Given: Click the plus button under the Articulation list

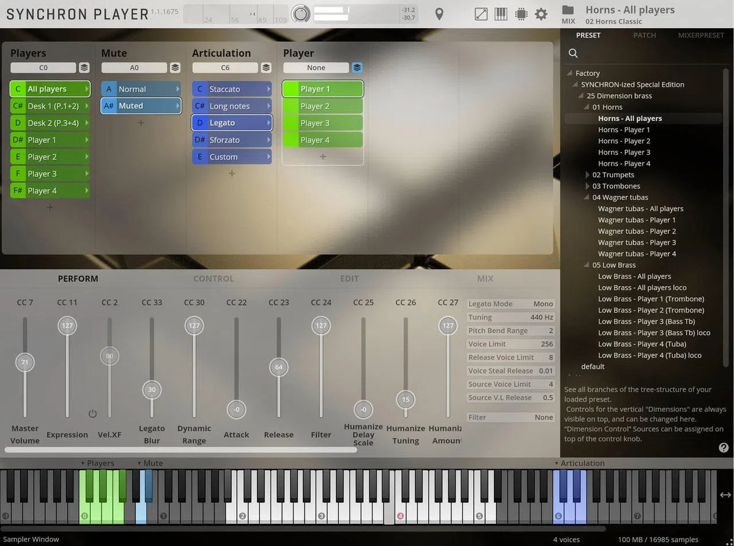Looking at the screenshot, I should click(x=231, y=174).
